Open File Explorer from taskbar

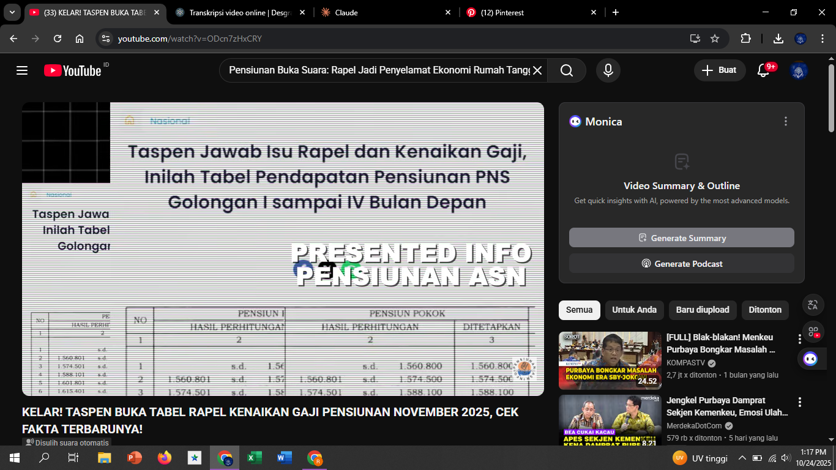coord(105,458)
